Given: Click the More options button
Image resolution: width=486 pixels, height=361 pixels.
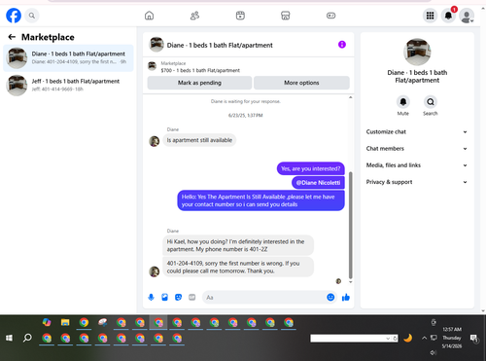Looking at the screenshot, I should point(301,83).
